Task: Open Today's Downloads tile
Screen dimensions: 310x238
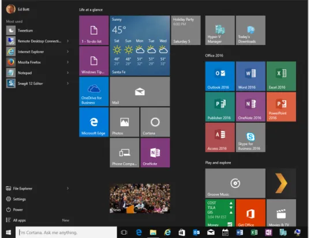Action: click(x=251, y=30)
